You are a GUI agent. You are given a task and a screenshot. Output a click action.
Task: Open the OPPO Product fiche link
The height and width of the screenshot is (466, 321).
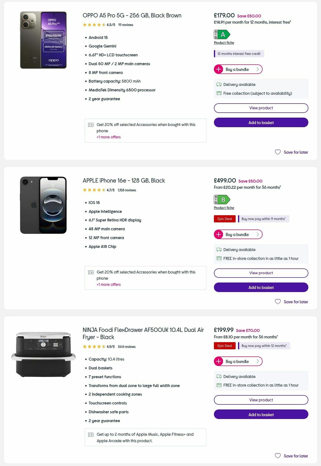click(x=224, y=43)
